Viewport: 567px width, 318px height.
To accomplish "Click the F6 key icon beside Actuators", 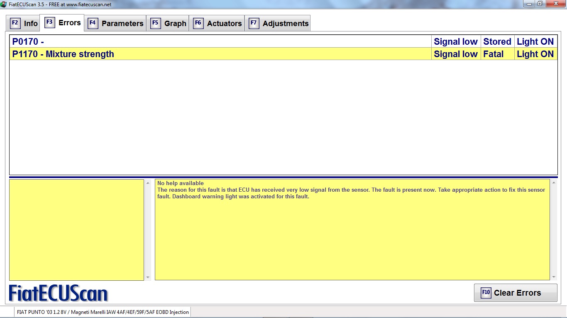I will point(198,23).
